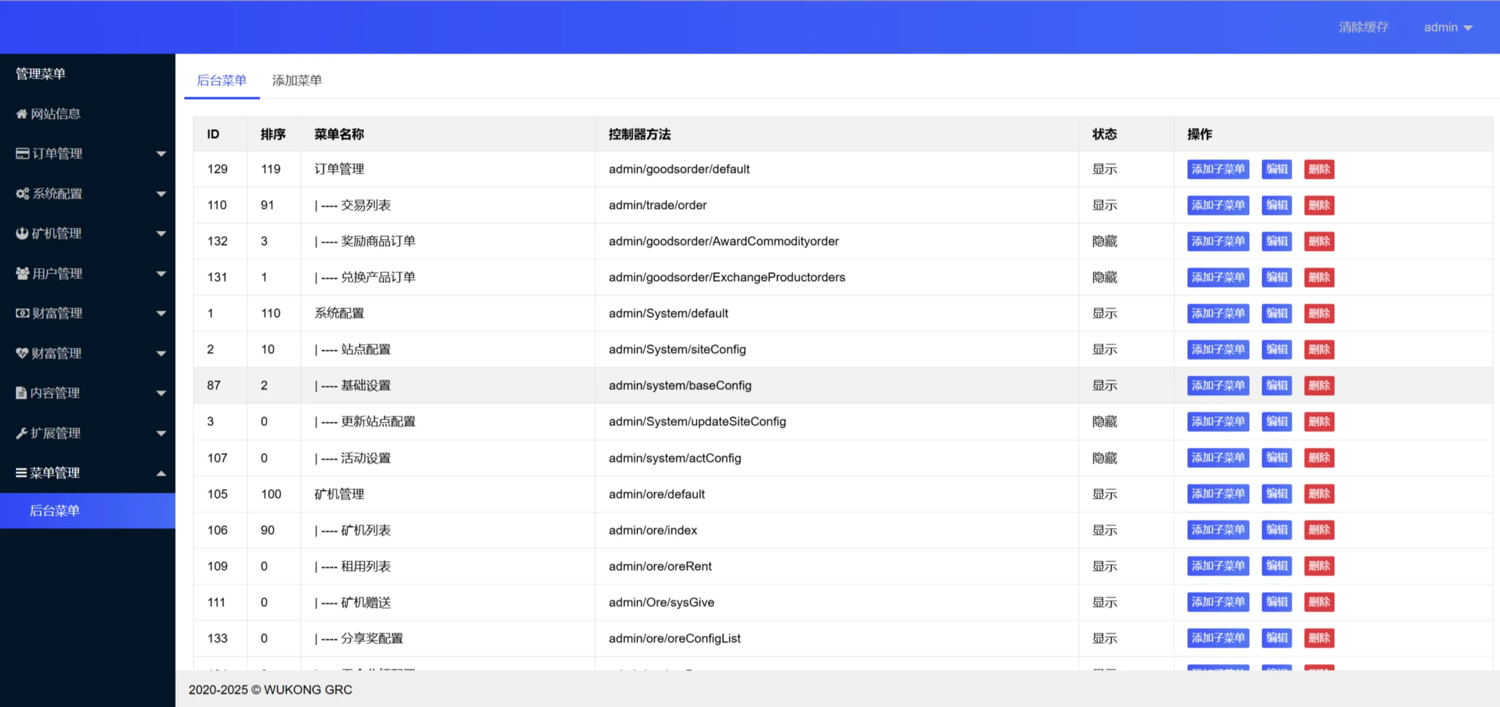This screenshot has height=707, width=1500.
Task: Click the hamburger icon beside 菜单管理
Action: 21,473
